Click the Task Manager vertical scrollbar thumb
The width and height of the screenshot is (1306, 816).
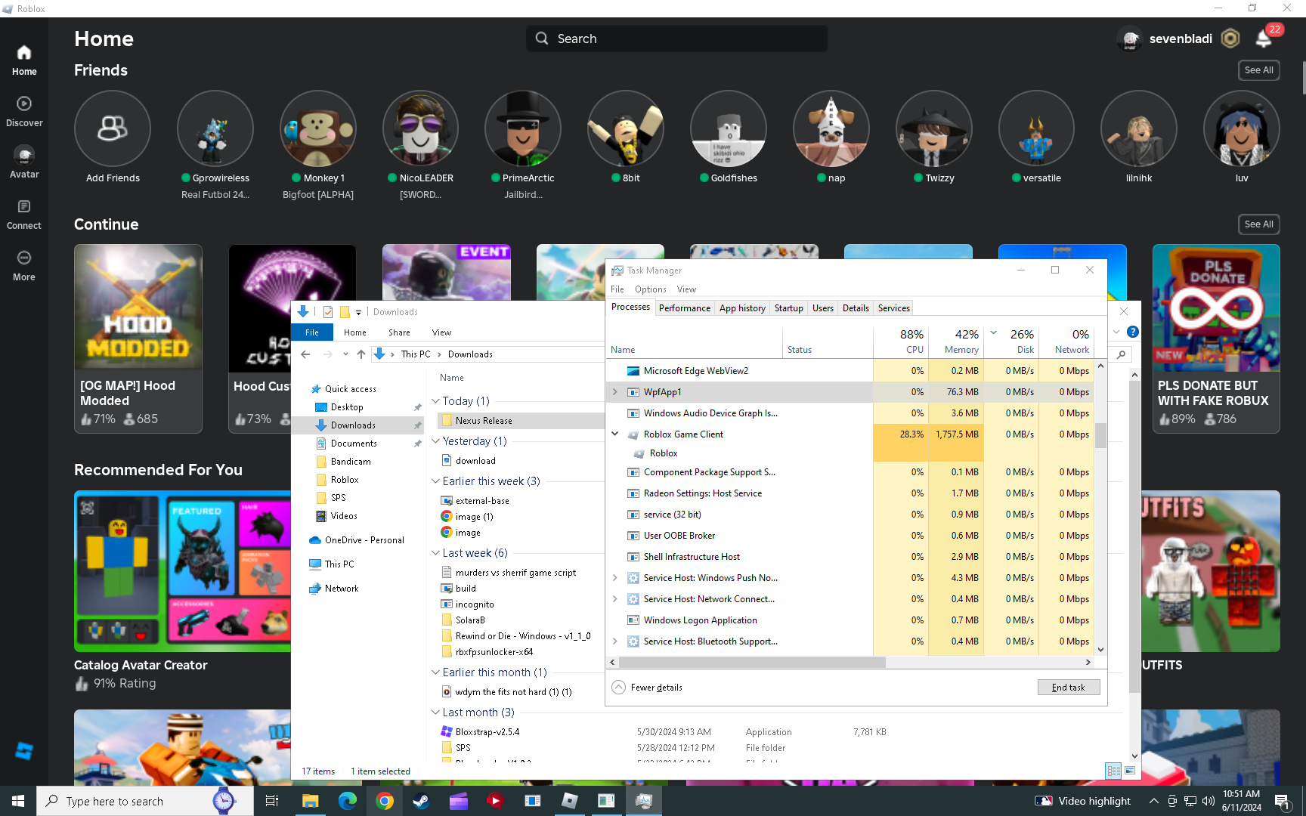pyautogui.click(x=1100, y=435)
